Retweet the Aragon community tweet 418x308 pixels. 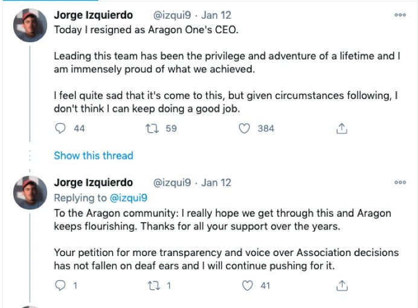[152, 285]
